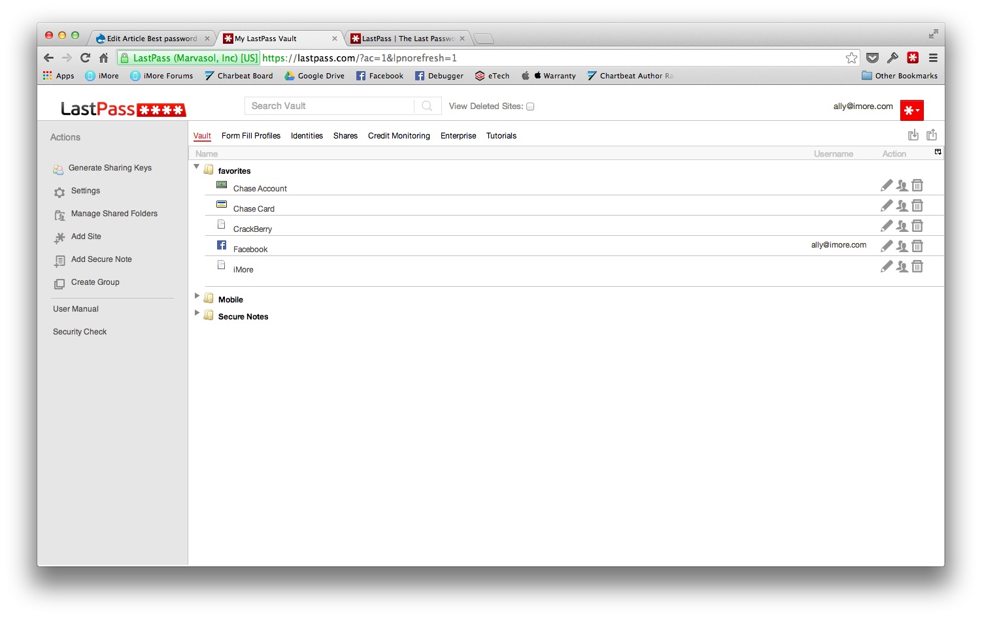Screen dimensions: 982x618
Task: Edit the Facebook entry
Action: 887,246
